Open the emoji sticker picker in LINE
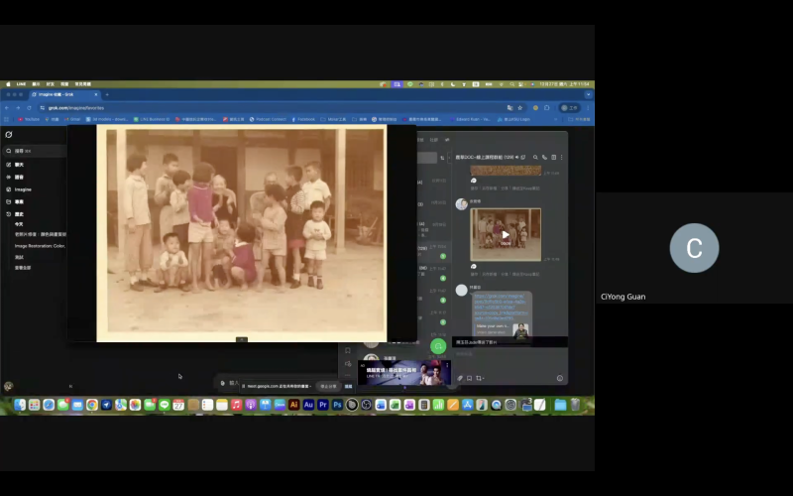The height and width of the screenshot is (496, 793). pos(560,378)
